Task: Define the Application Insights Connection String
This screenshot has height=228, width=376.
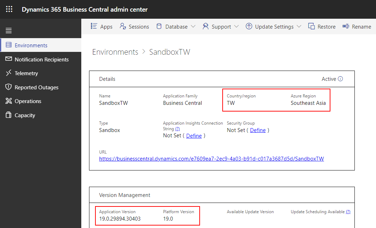Action: click(194, 135)
